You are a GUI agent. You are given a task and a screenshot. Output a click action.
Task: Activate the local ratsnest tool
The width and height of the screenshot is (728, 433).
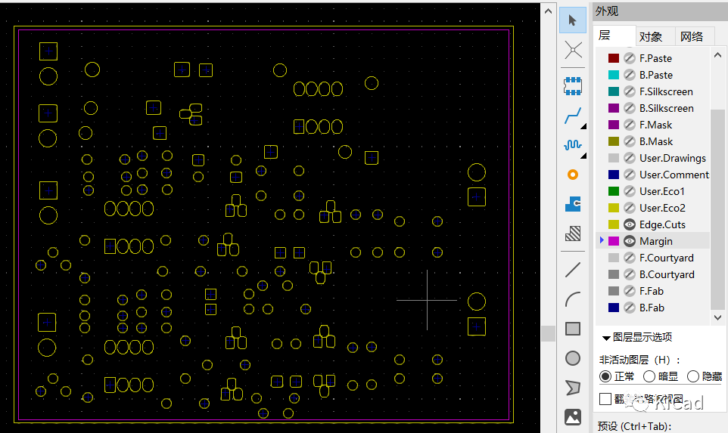[573, 50]
